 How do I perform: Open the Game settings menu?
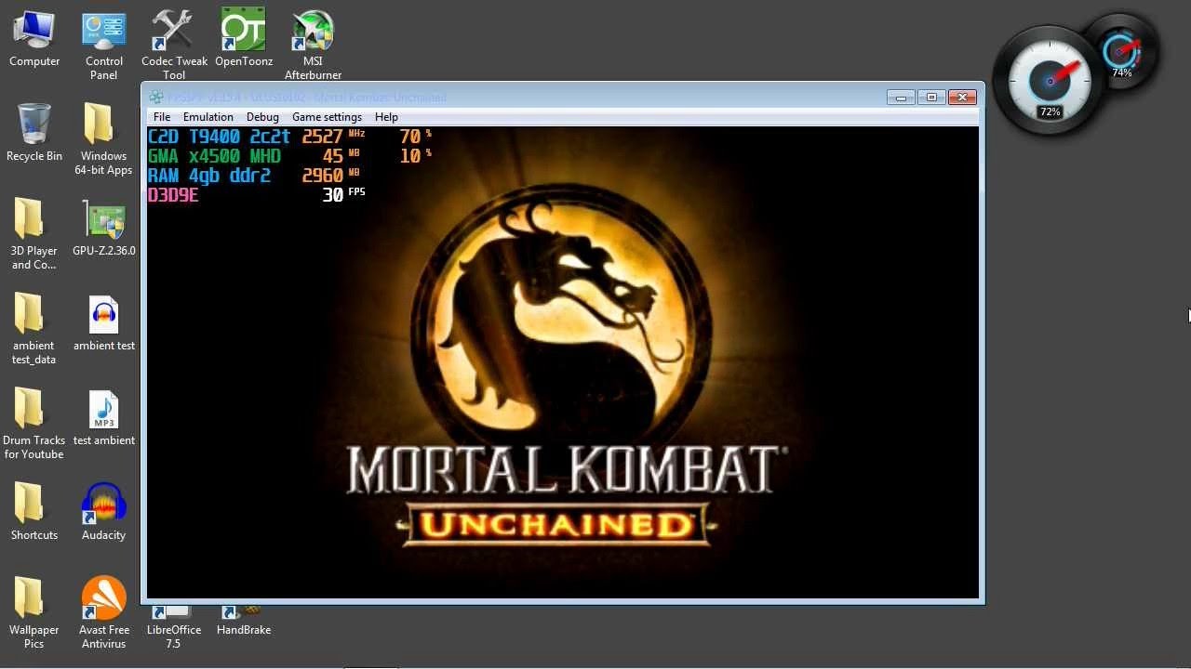(327, 117)
